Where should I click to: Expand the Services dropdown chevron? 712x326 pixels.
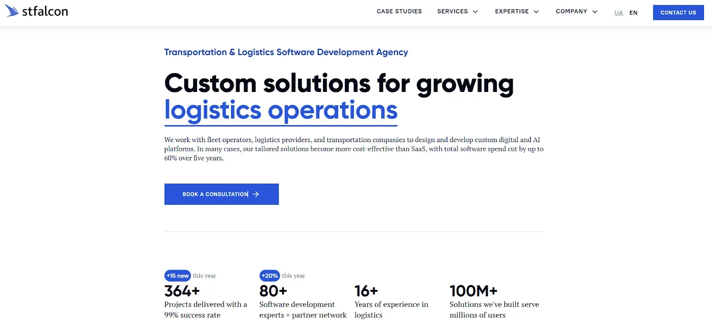(x=475, y=12)
